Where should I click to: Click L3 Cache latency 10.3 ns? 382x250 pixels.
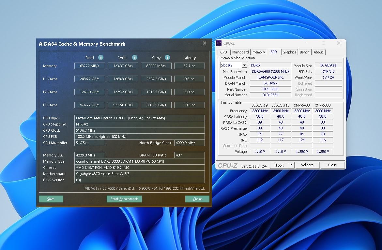point(189,105)
